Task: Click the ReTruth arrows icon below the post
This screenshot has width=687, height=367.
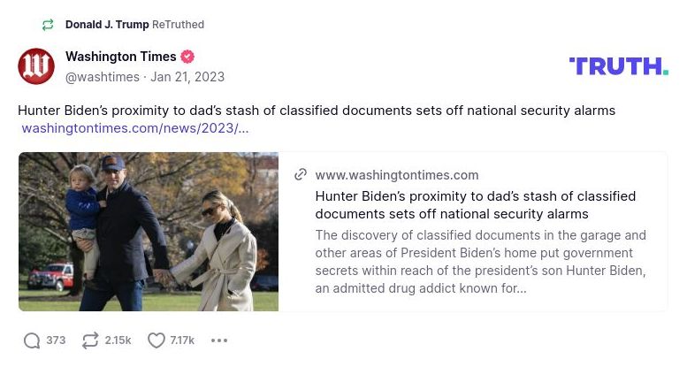Action: 90,340
